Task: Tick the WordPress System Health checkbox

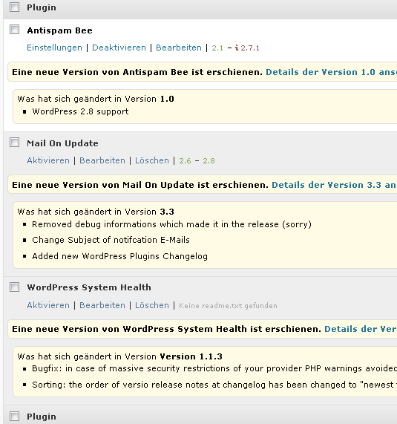Action: [x=14, y=287]
